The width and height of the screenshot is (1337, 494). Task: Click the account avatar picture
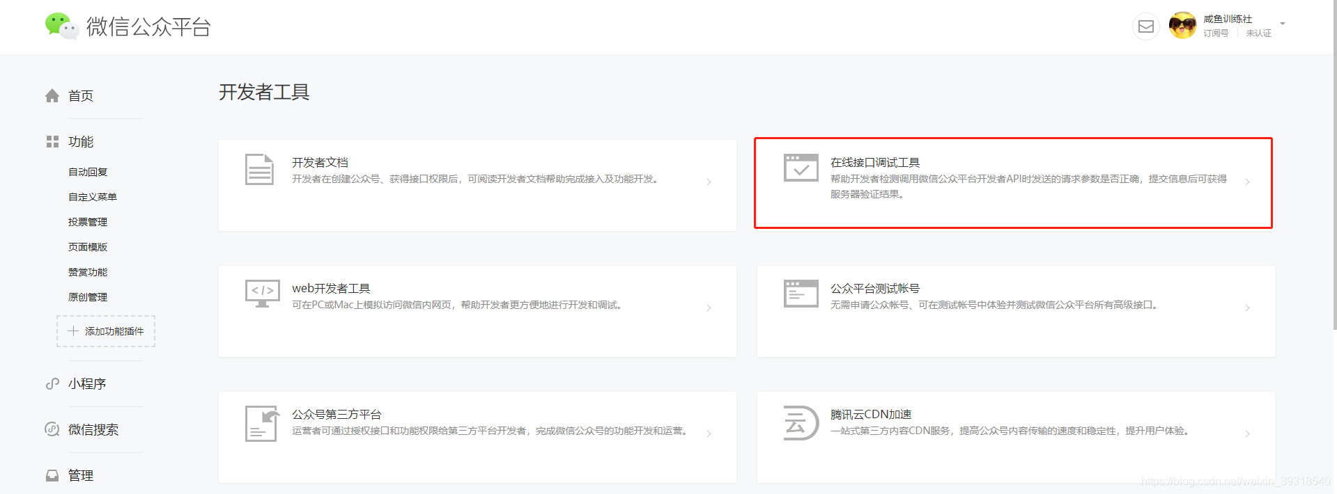(x=1182, y=26)
